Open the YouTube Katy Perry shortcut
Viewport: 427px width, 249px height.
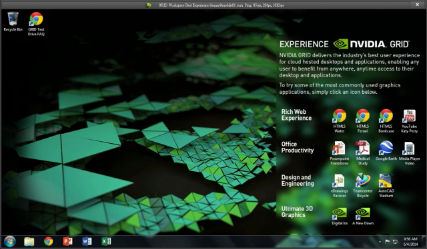[x=409, y=121]
